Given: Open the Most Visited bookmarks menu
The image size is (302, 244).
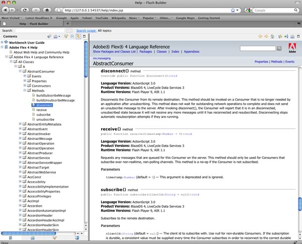Looking at the screenshot, I should click(x=12, y=18).
